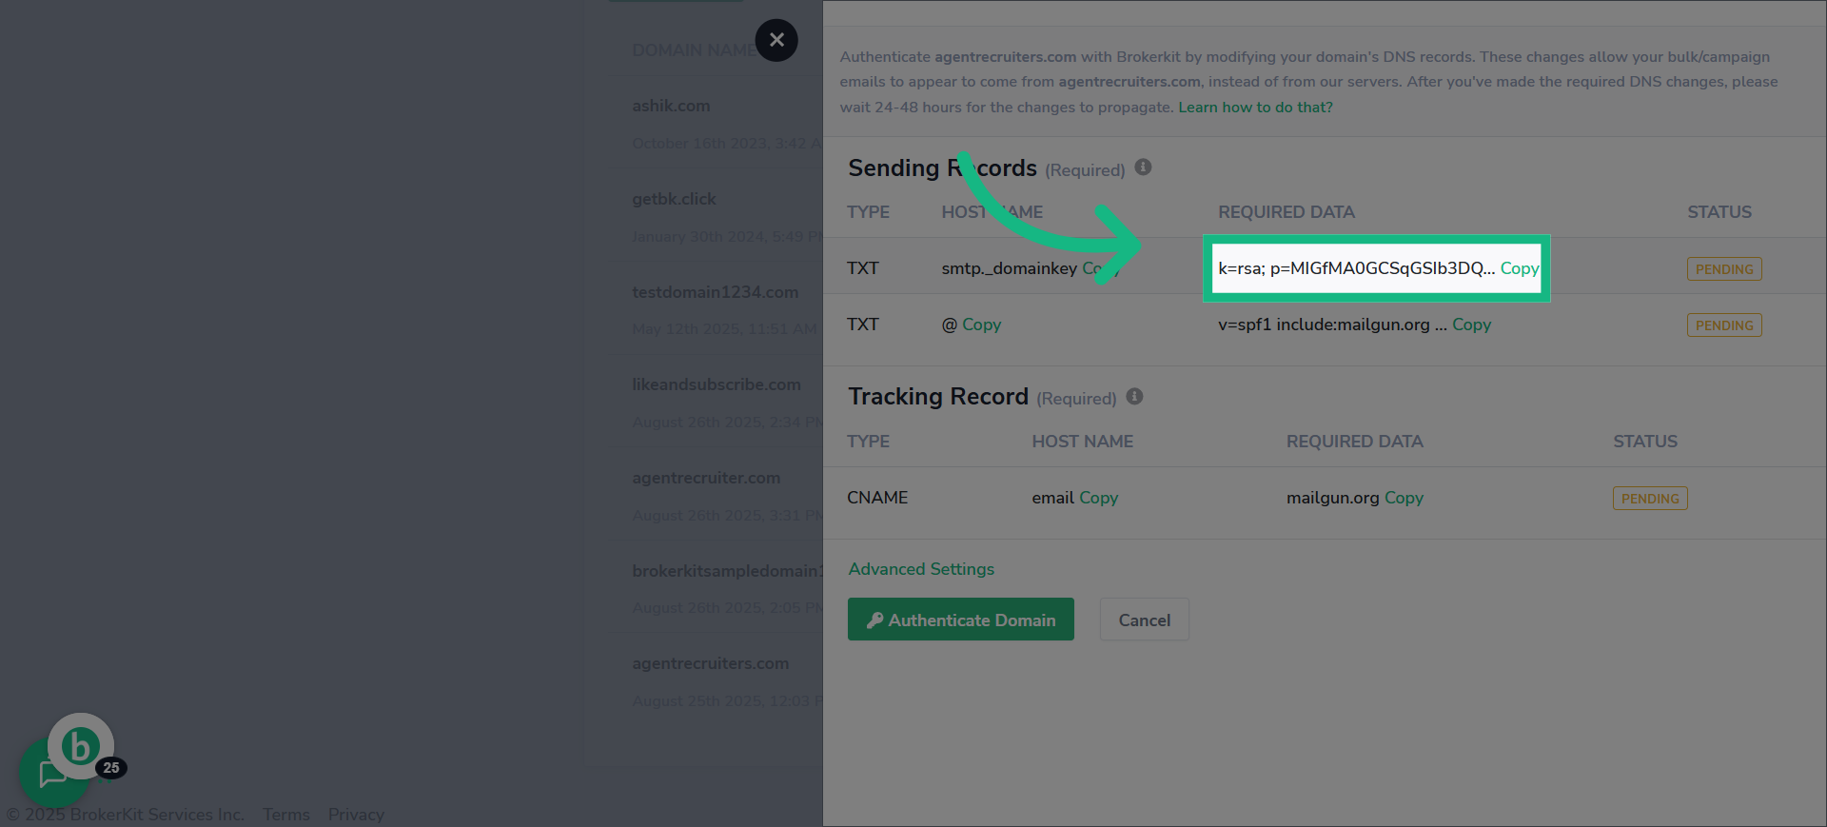This screenshot has height=827, width=1827.
Task: Expand Advanced Settings
Action: coord(921,569)
